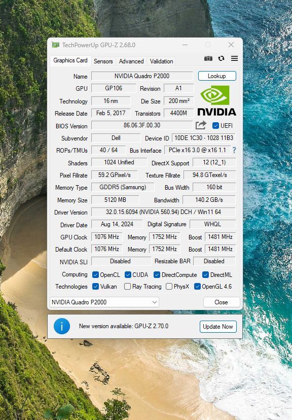Click the NVIDIA SLI field Disabled

[121, 261]
